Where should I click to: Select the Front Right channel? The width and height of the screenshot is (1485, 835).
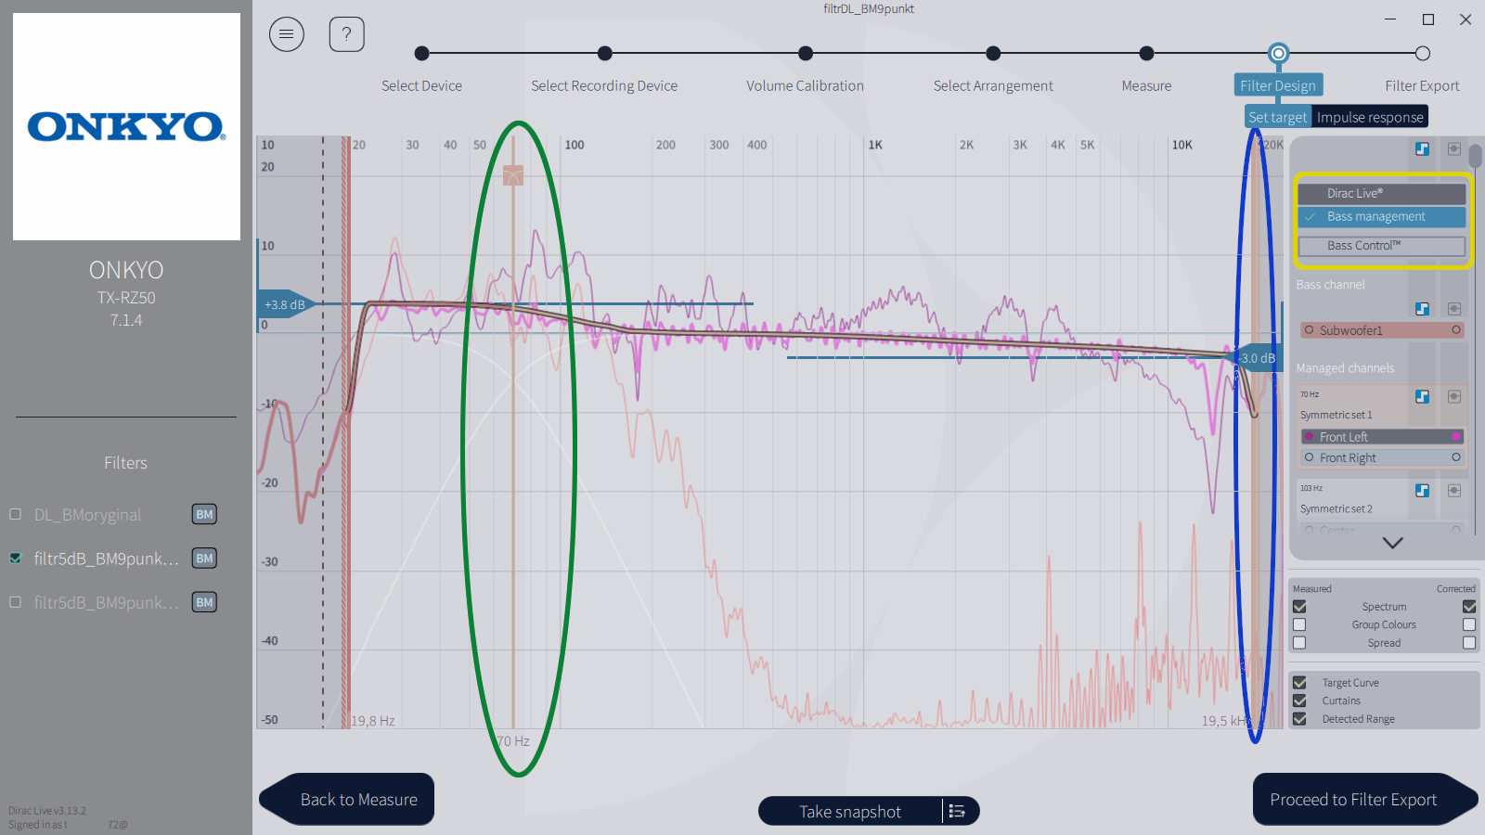[x=1382, y=457]
